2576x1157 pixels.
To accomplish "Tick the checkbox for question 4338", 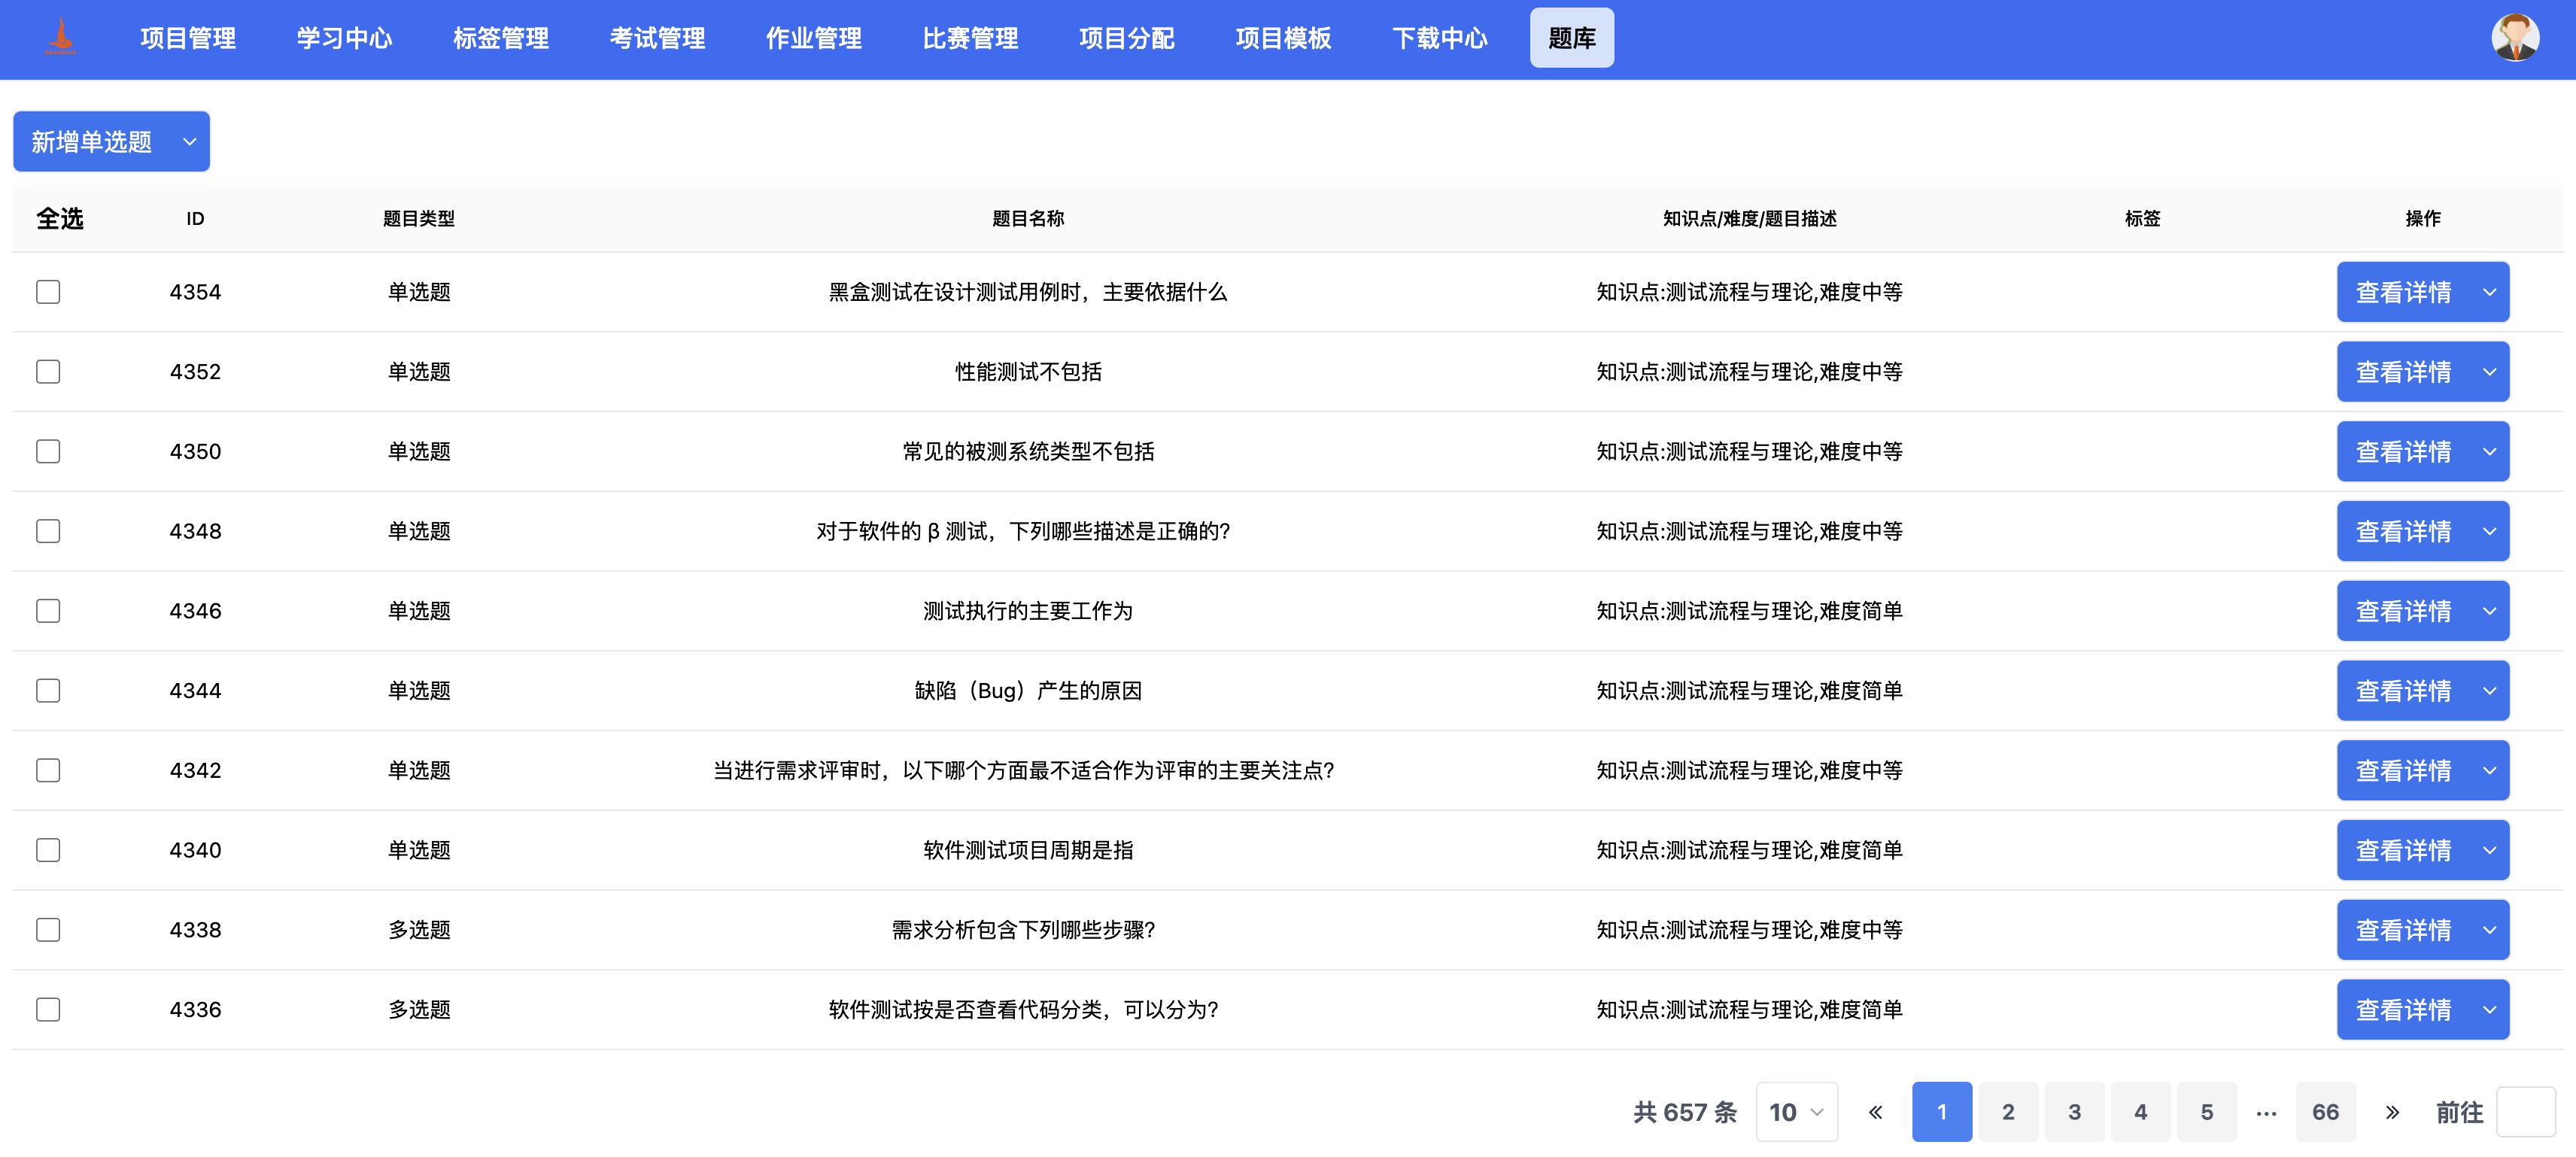I will (x=48, y=929).
